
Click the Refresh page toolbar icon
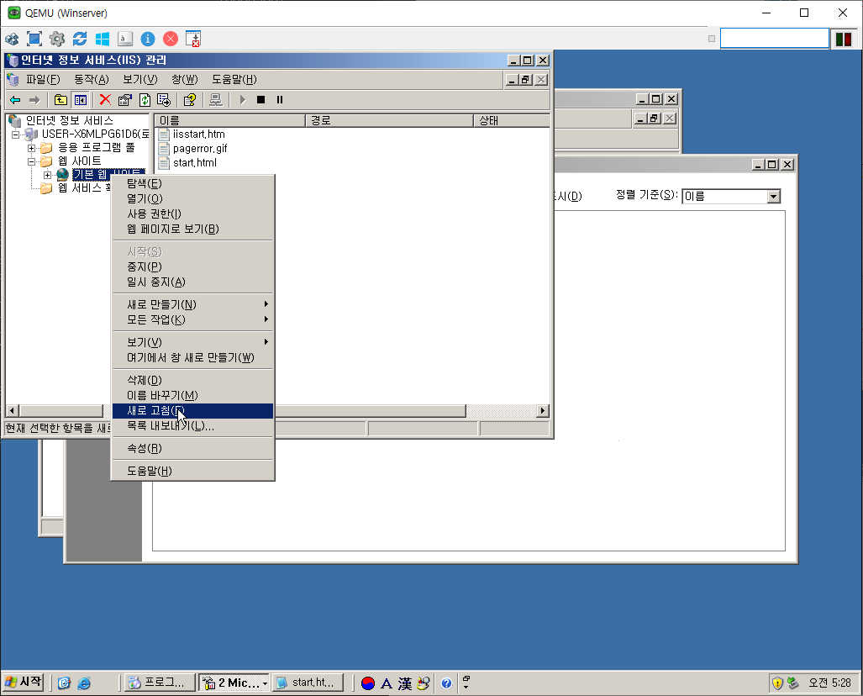(x=145, y=100)
